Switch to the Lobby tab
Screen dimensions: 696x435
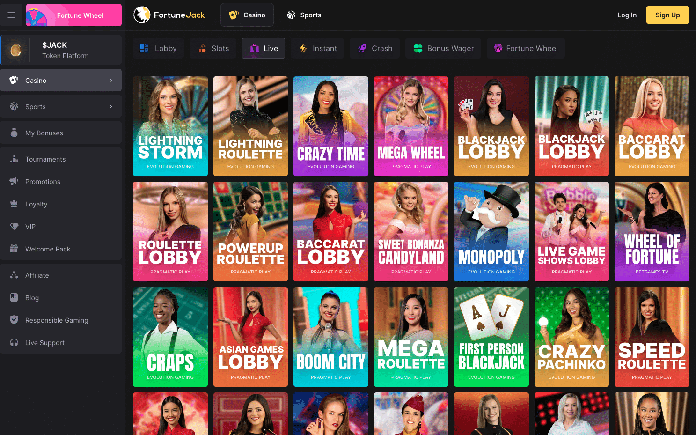point(158,48)
